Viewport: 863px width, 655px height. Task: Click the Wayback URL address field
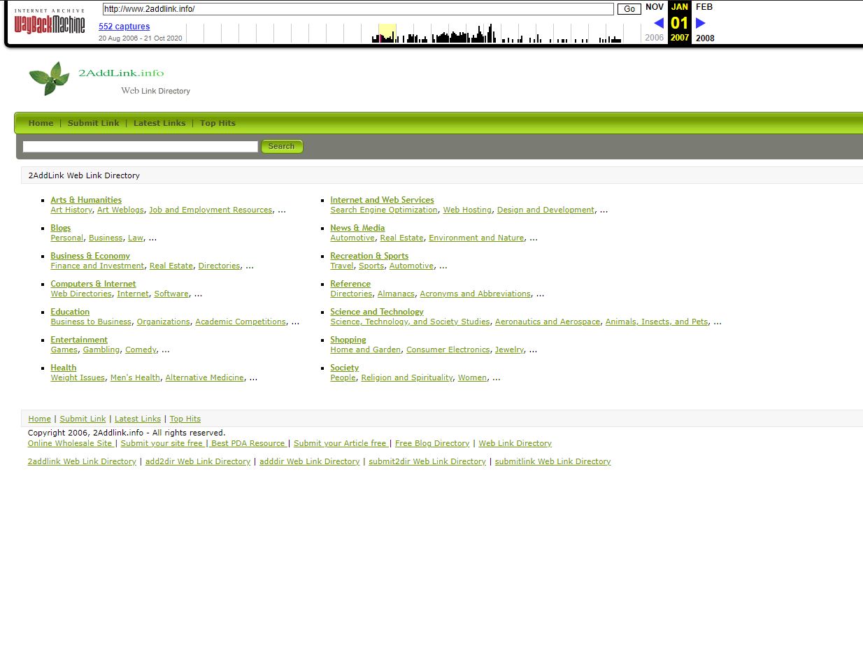click(357, 9)
